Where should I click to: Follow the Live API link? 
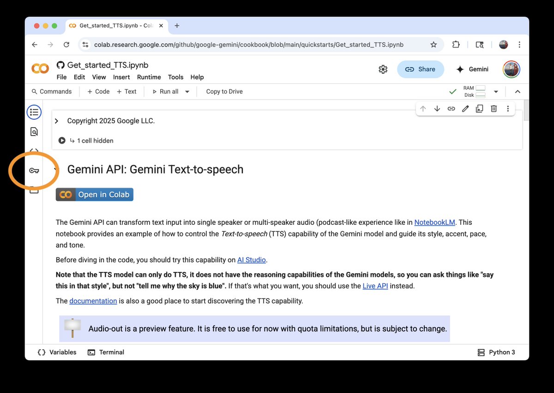coord(375,286)
